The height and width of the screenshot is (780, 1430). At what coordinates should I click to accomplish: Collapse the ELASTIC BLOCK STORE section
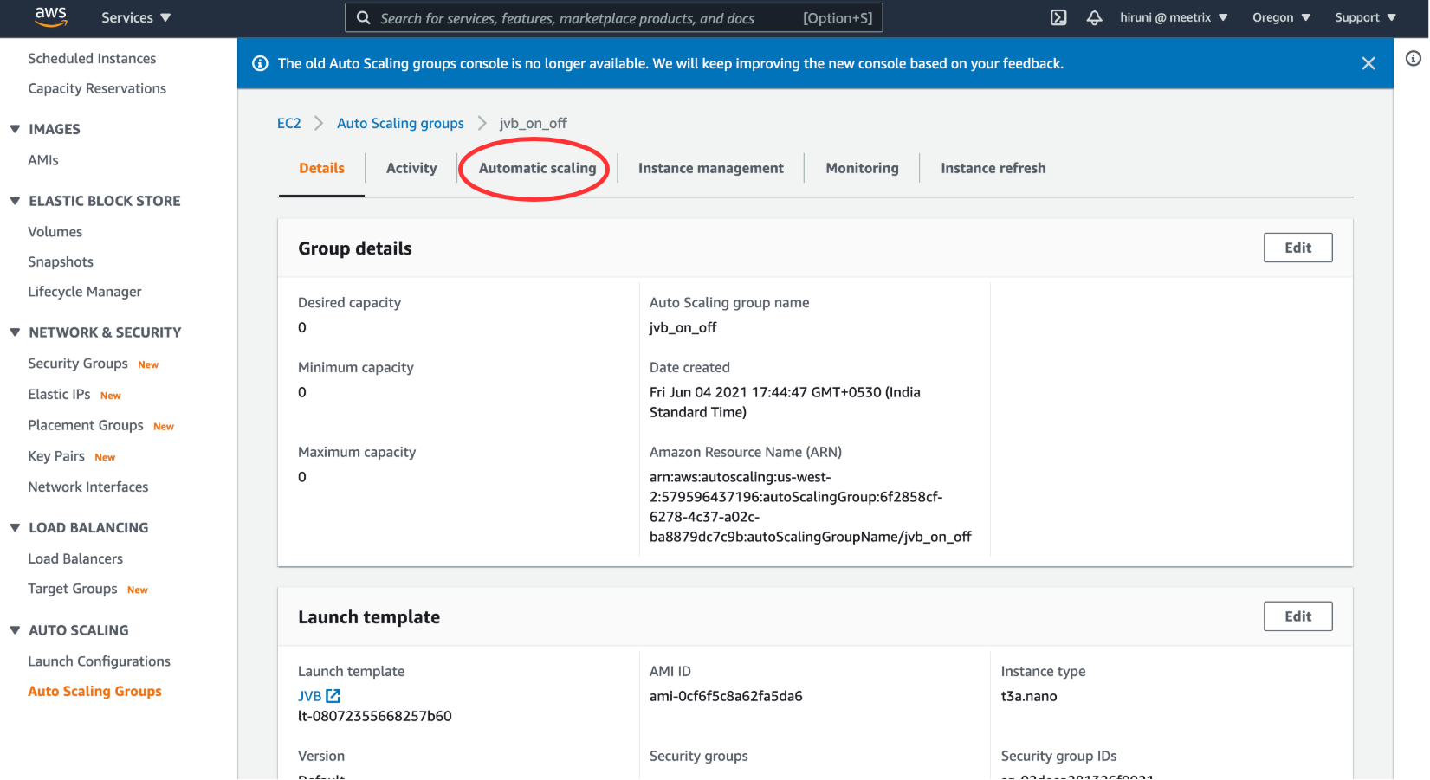15,201
